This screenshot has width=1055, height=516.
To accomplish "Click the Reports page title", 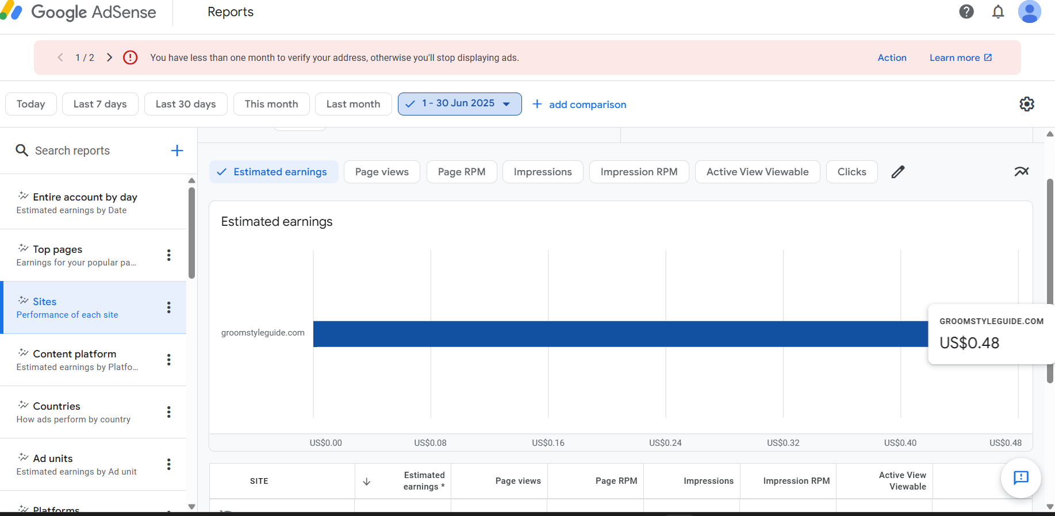I will coord(231,11).
